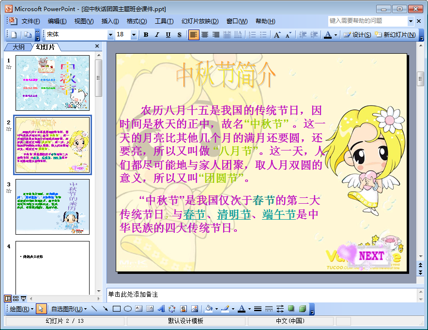Create a new blank presentation

coord(14,35)
